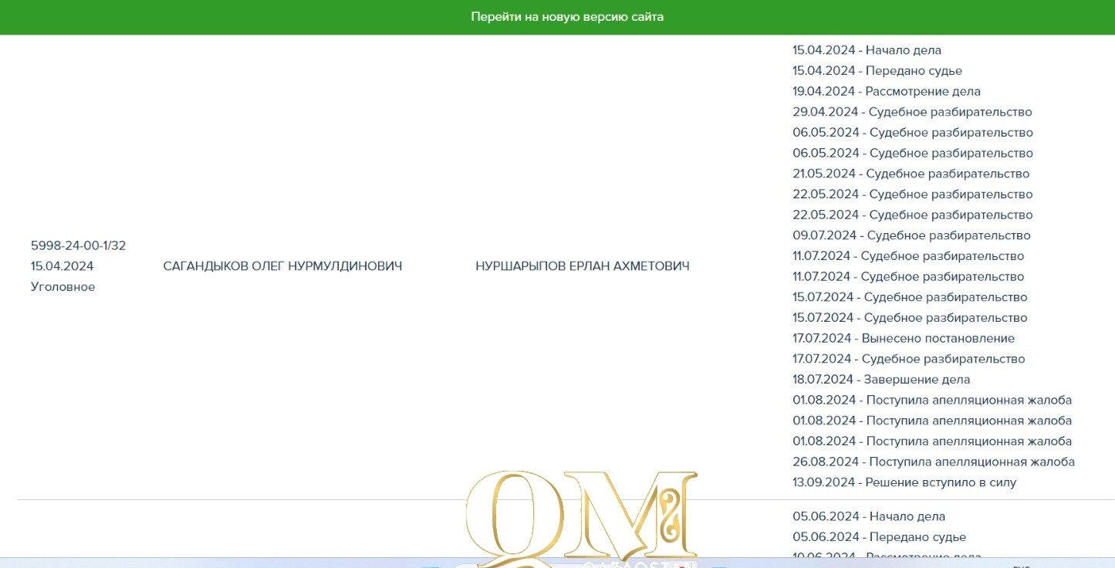
Task: Click '15.04.2024 - Передано судье' entry
Action: point(877,71)
